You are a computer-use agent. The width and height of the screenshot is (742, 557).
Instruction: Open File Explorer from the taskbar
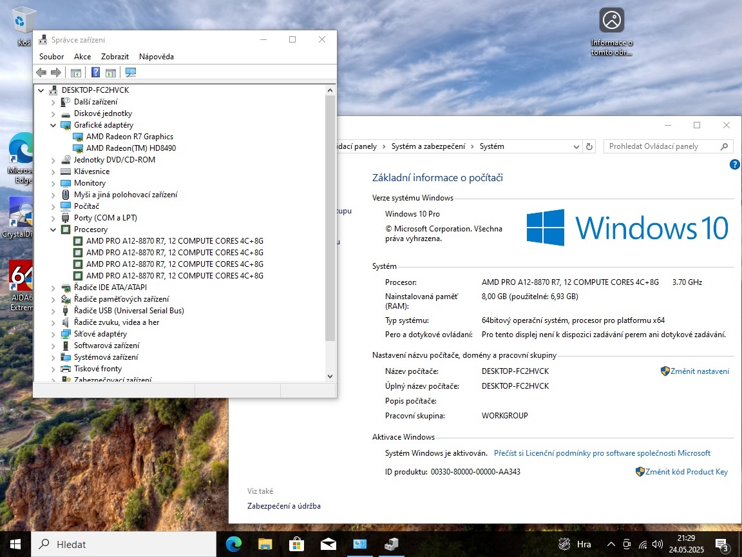pos(265,544)
